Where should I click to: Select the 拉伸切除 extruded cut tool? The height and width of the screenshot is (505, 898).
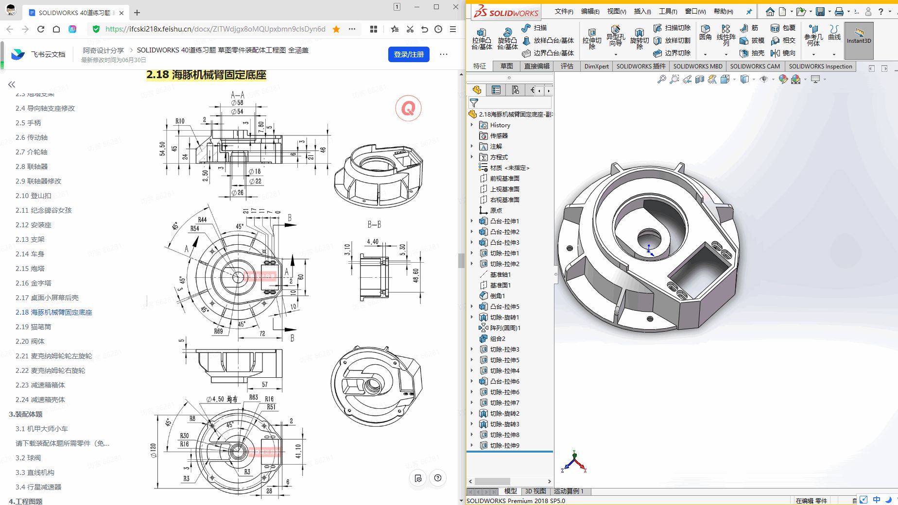click(592, 39)
